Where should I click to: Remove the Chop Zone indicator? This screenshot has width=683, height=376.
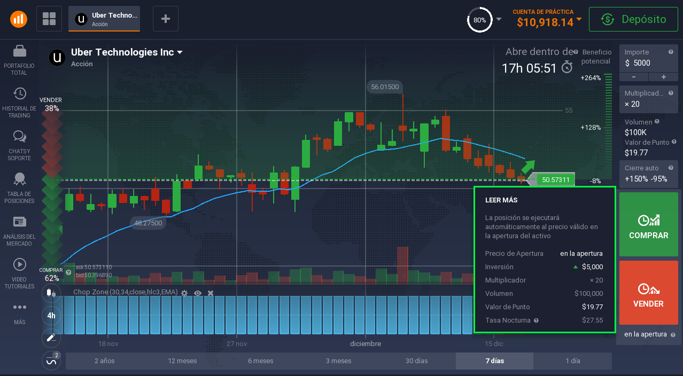(211, 293)
